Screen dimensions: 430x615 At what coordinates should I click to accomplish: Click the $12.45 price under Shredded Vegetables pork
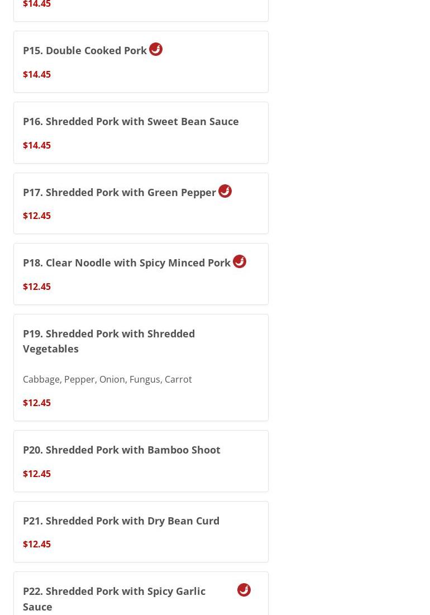37,403
